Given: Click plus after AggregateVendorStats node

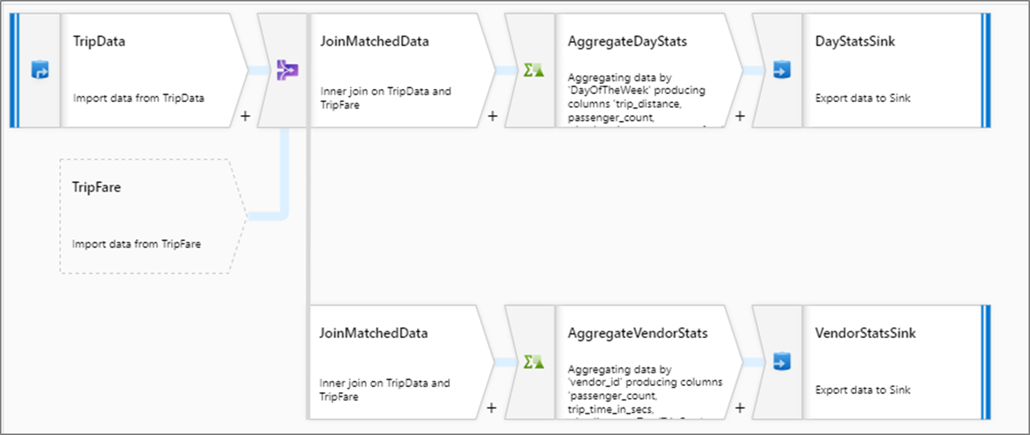Looking at the screenshot, I should [x=740, y=409].
